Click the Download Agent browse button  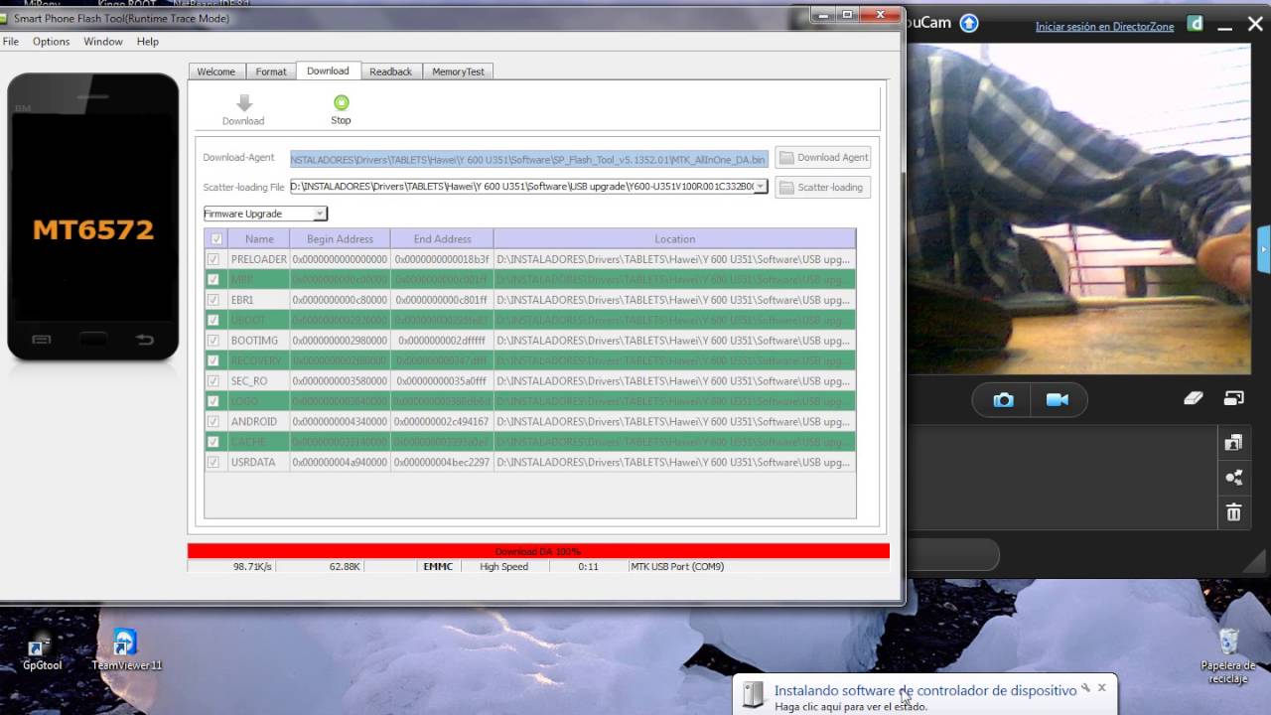click(823, 157)
